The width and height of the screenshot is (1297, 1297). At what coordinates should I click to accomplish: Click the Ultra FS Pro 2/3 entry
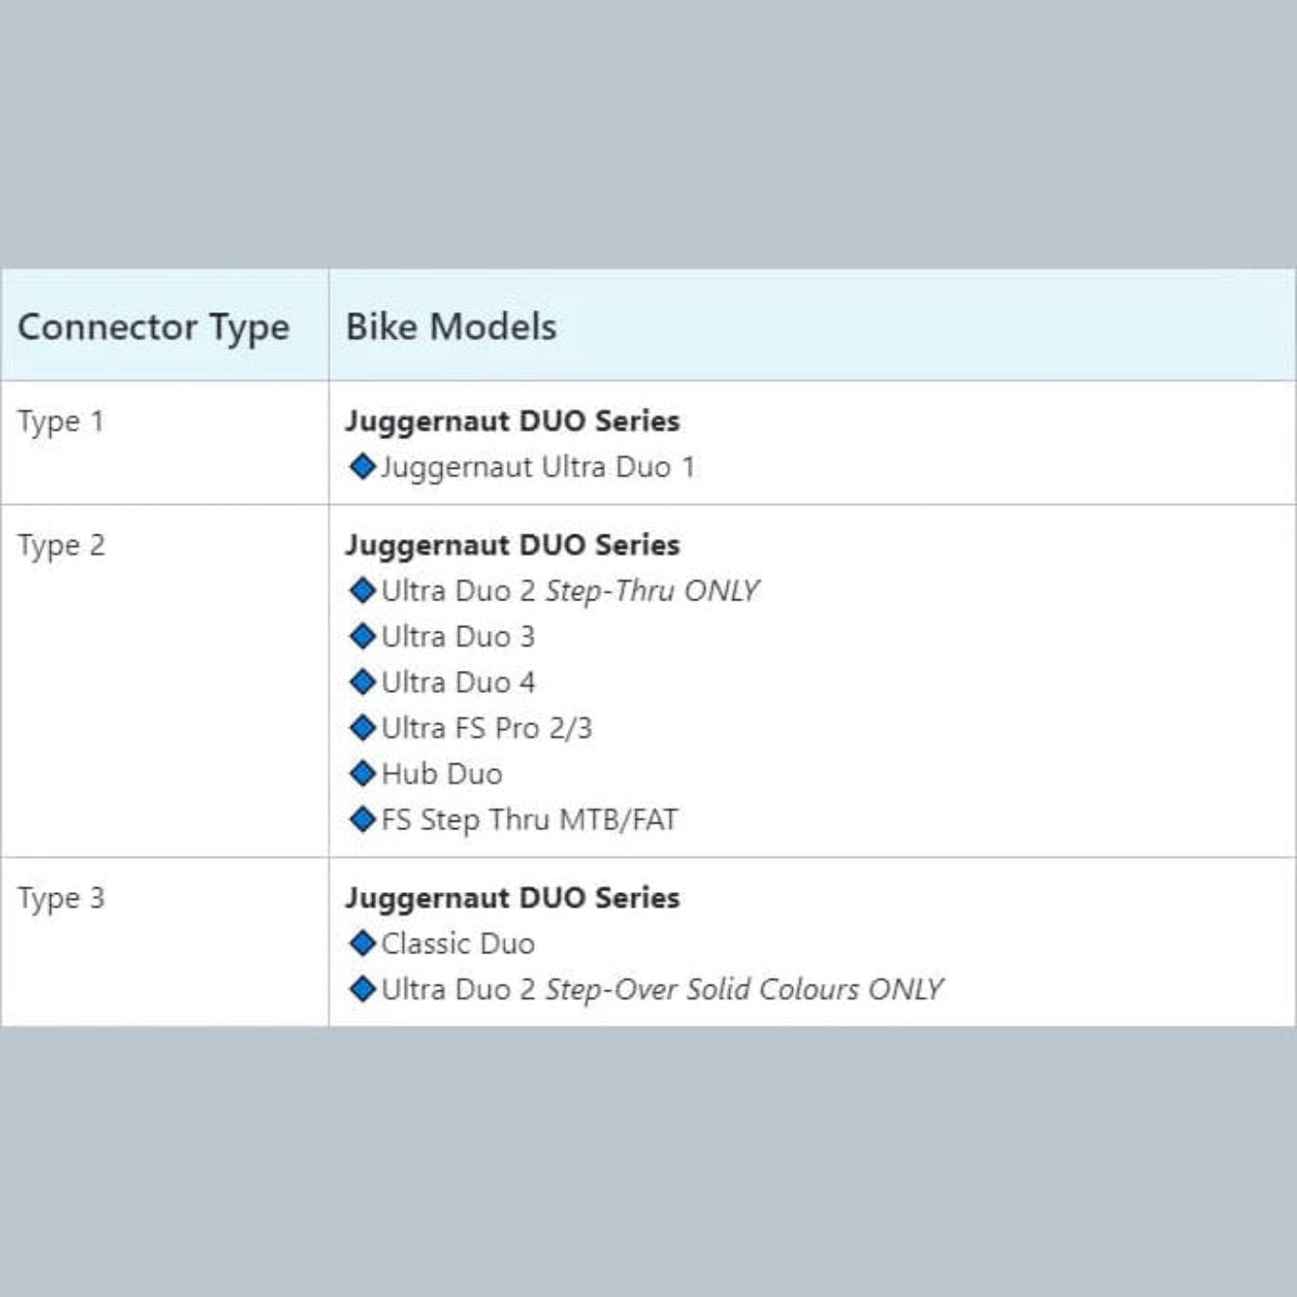pos(486,728)
